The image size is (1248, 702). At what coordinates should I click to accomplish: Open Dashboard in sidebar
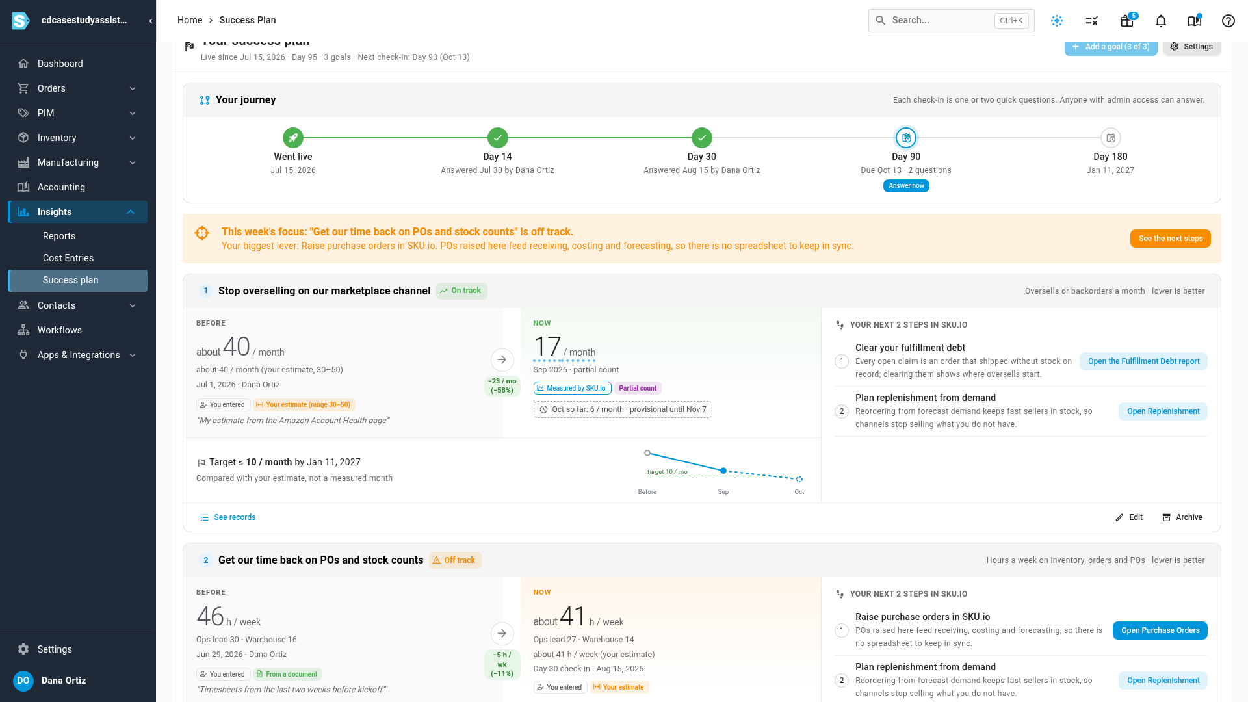pyautogui.click(x=78, y=64)
